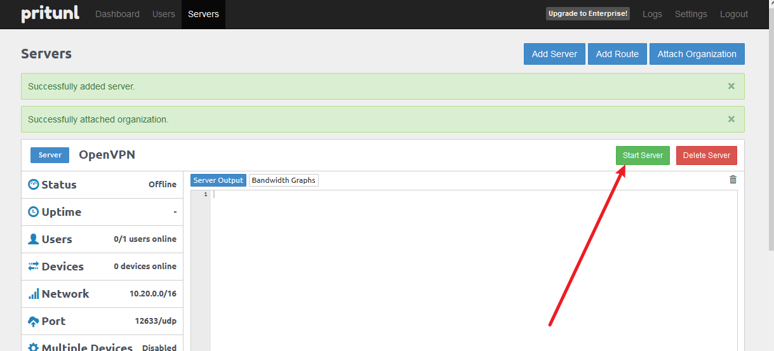Click the OpenVPN server name
This screenshot has width=774, height=351.
click(x=107, y=155)
